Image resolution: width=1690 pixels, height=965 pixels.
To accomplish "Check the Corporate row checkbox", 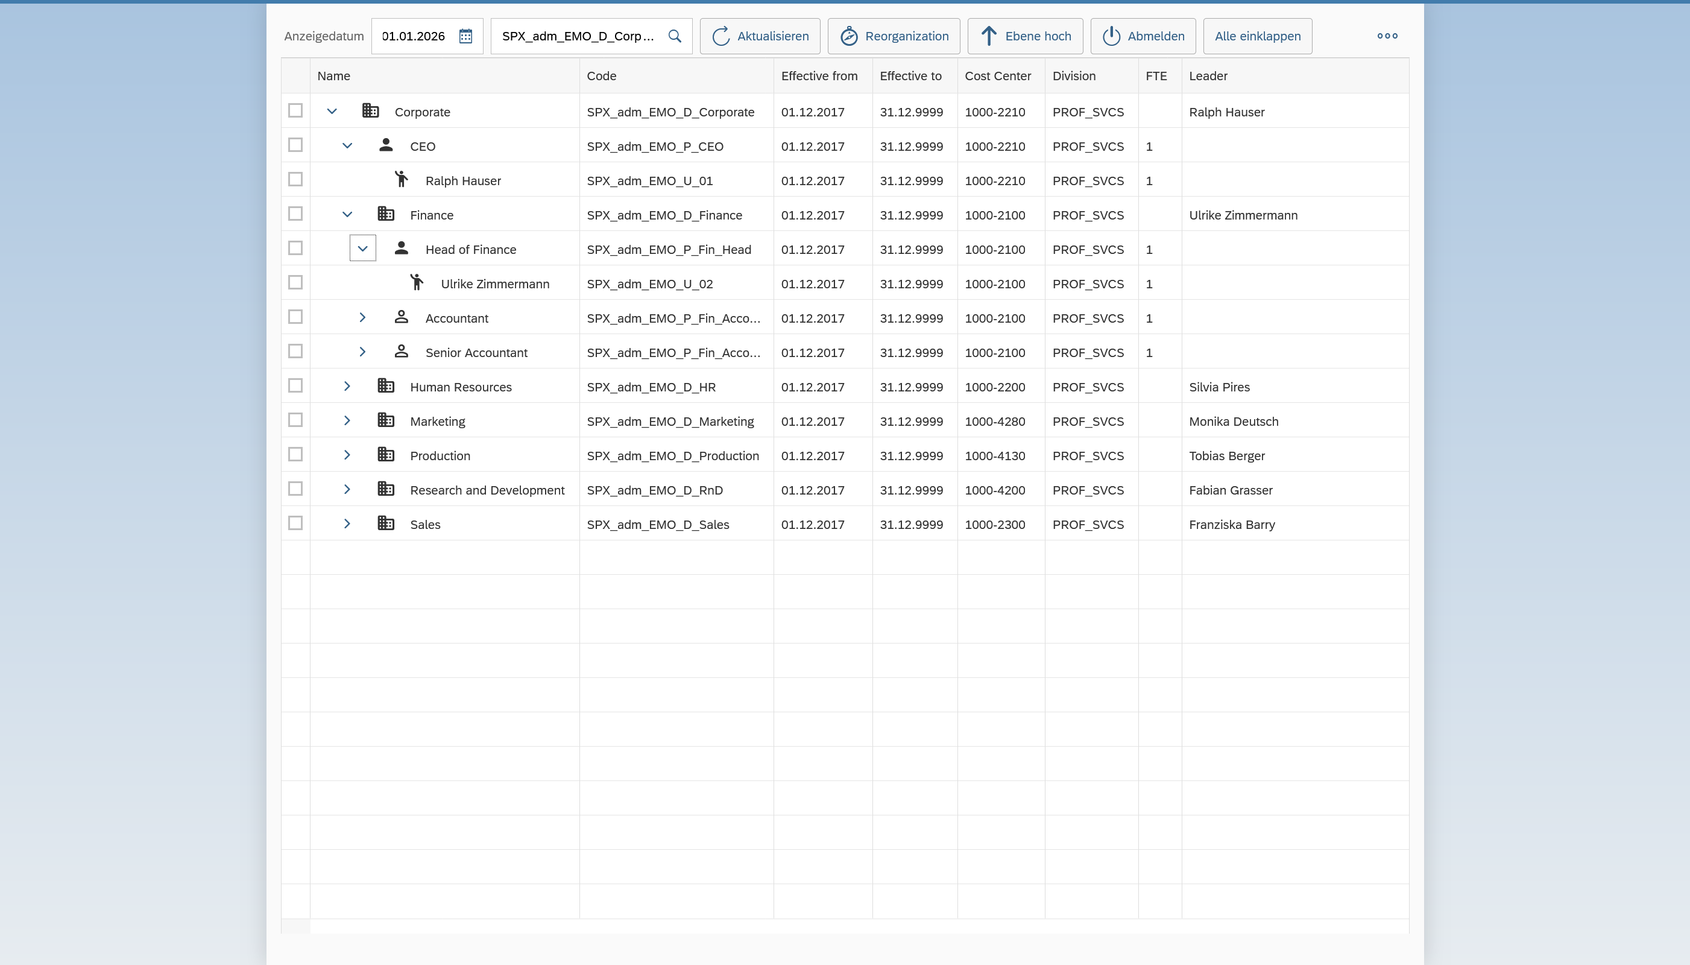I will coord(295,111).
